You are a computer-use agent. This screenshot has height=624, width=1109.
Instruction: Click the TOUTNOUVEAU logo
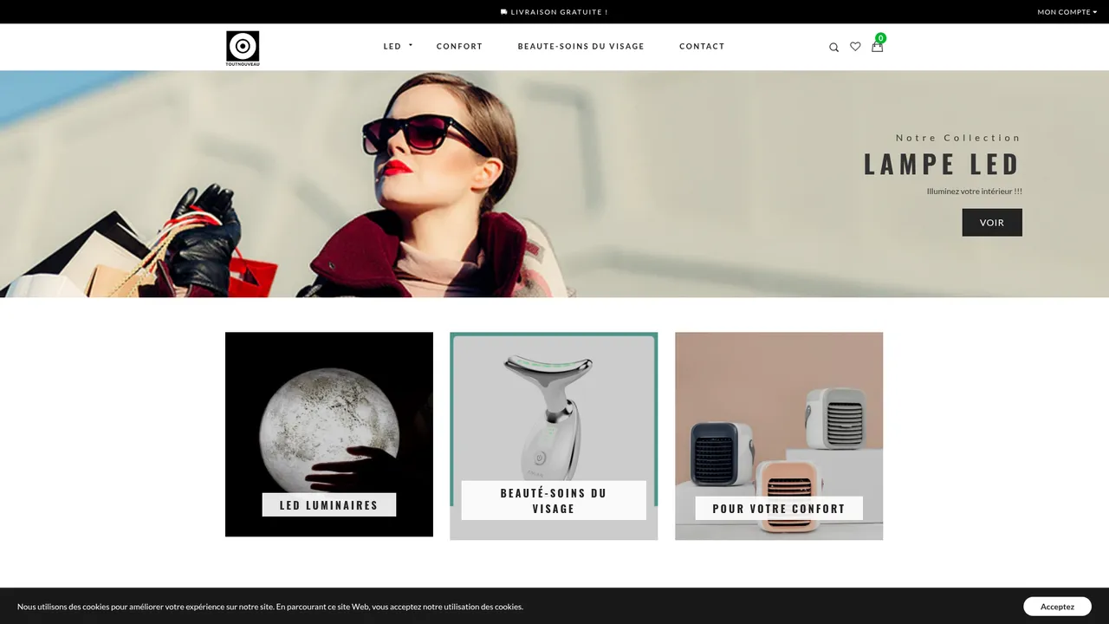tap(243, 49)
